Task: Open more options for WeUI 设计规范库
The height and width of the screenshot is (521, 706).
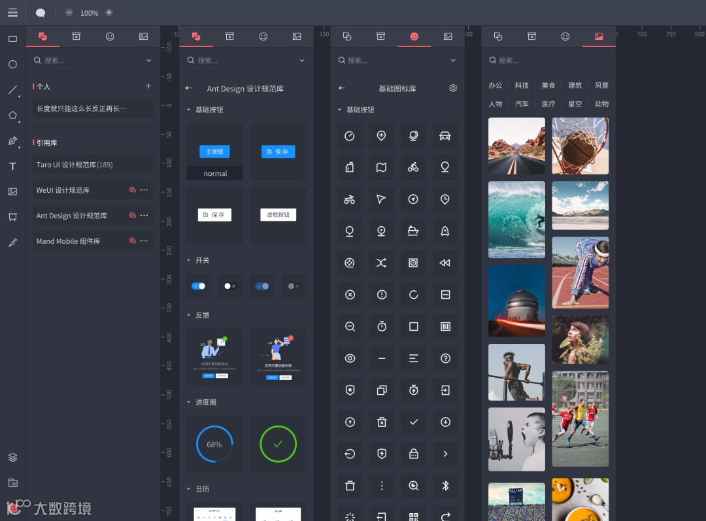Action: click(144, 190)
